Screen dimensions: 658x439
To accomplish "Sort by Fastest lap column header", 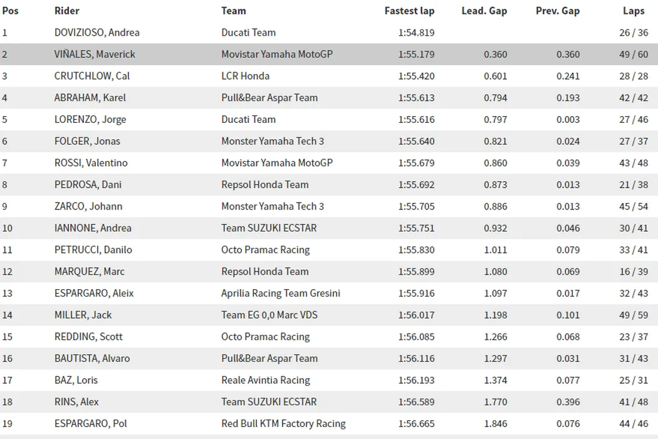I will [409, 11].
